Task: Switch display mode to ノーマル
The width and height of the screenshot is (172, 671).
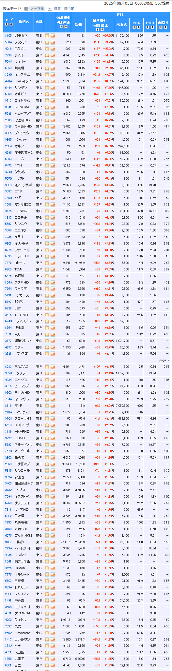Action: tap(37, 9)
